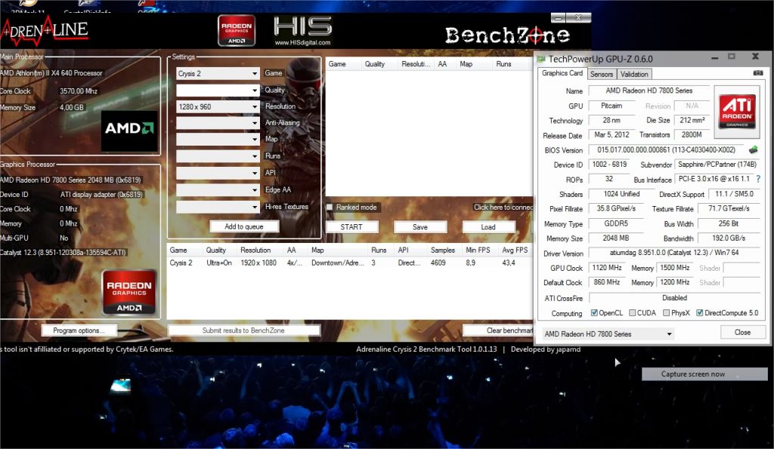Click the START benchmark button
This screenshot has width=774, height=449.
coord(351,226)
